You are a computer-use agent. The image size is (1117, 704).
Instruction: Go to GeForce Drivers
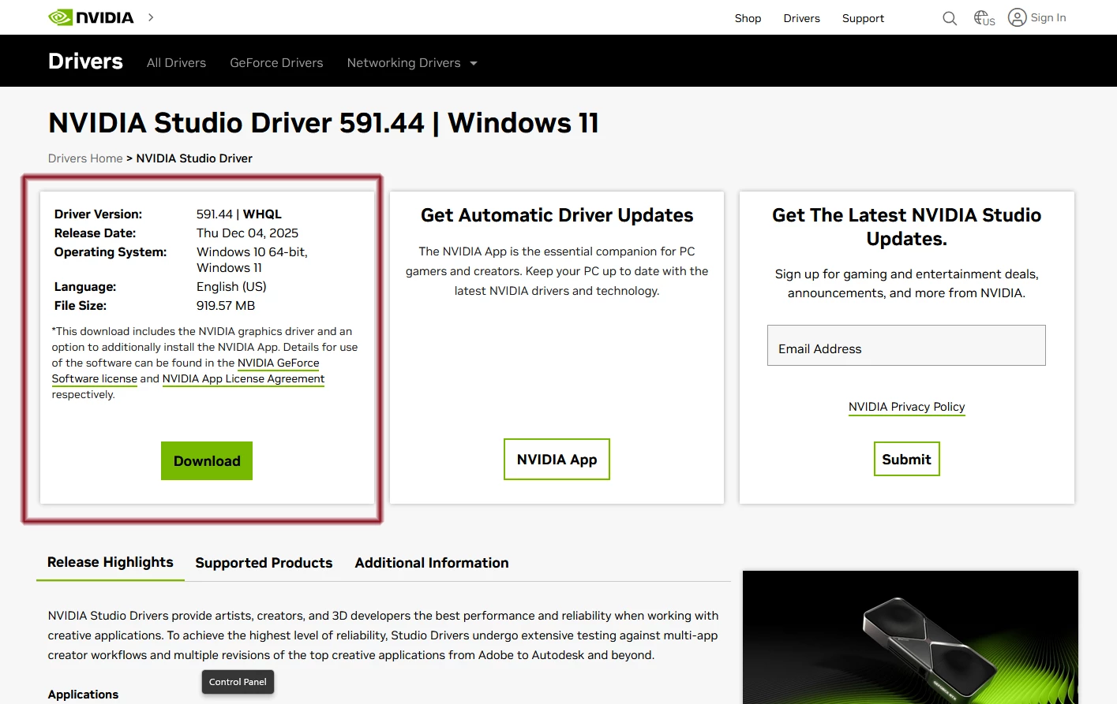coord(276,63)
